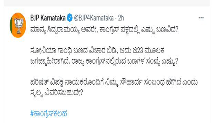Click the gray strip above the tweet card
Viewport: 214px width, 123px height.
107,3
